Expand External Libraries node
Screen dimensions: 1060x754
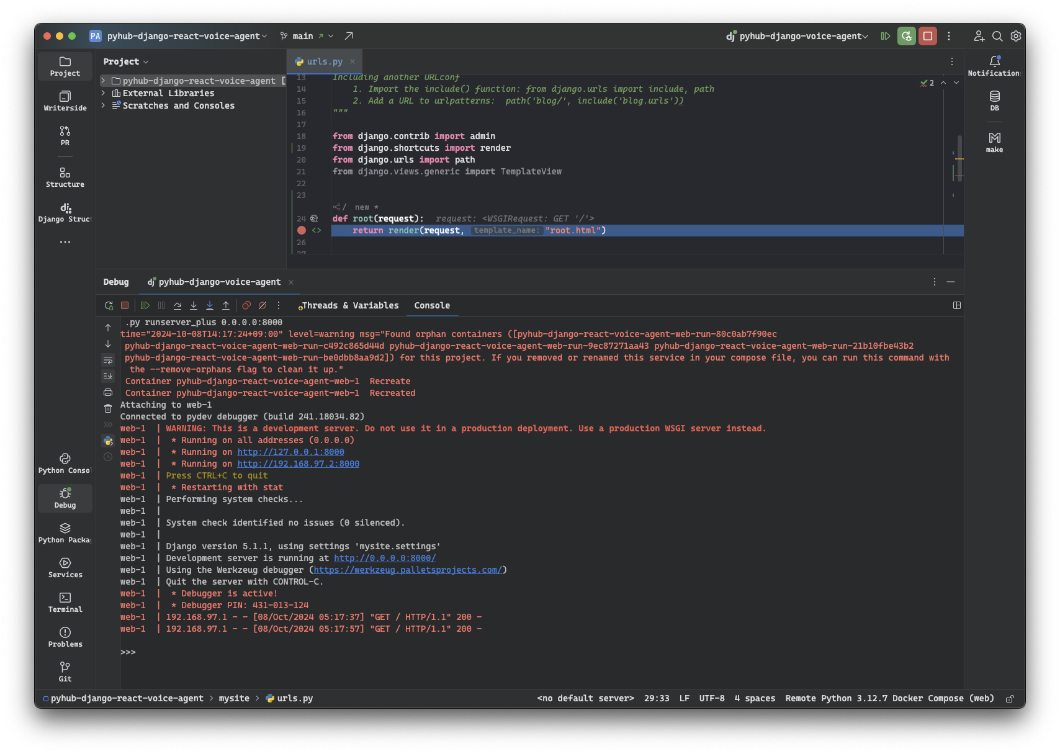coord(104,93)
